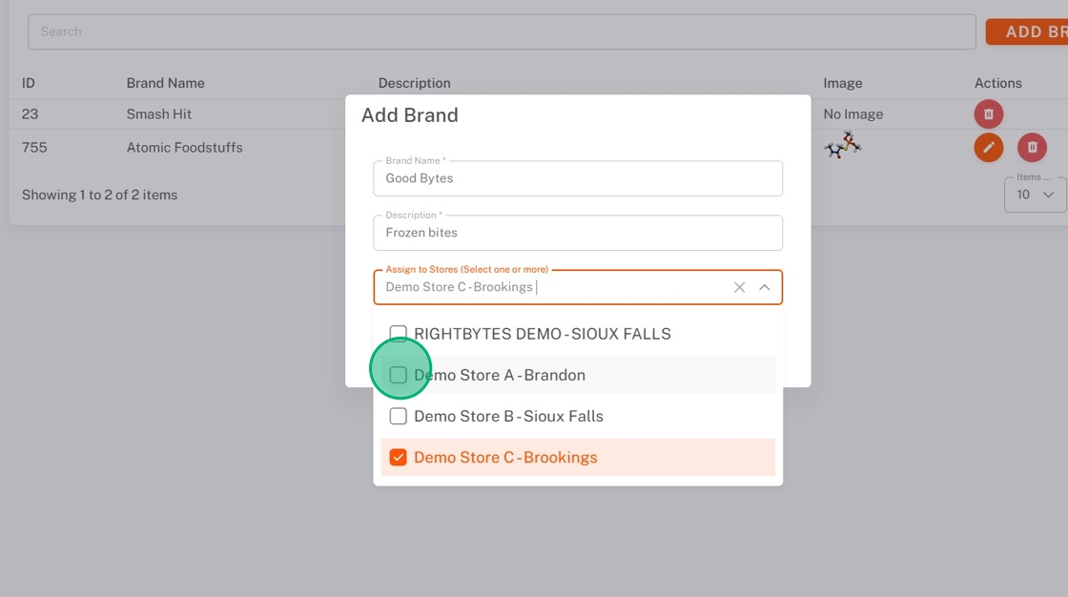Viewport: 1068px width, 597px height.
Task: Click the Description field containing Frozen bites
Action: point(577,233)
